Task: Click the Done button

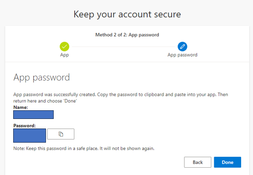Action: click(228, 162)
